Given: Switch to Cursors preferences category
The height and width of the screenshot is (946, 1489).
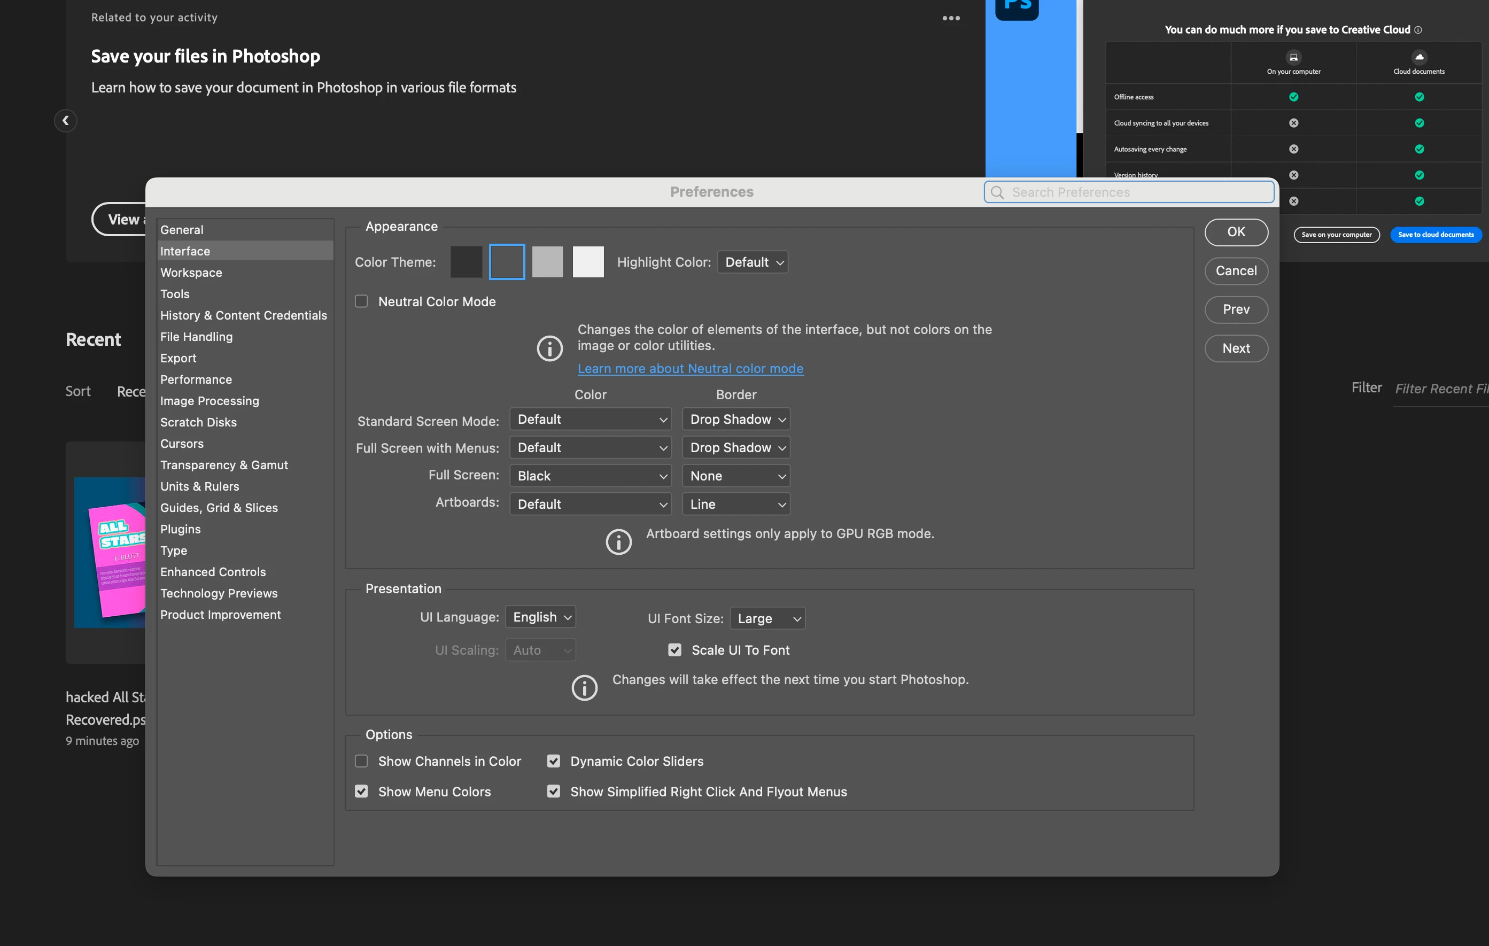Looking at the screenshot, I should 182,444.
